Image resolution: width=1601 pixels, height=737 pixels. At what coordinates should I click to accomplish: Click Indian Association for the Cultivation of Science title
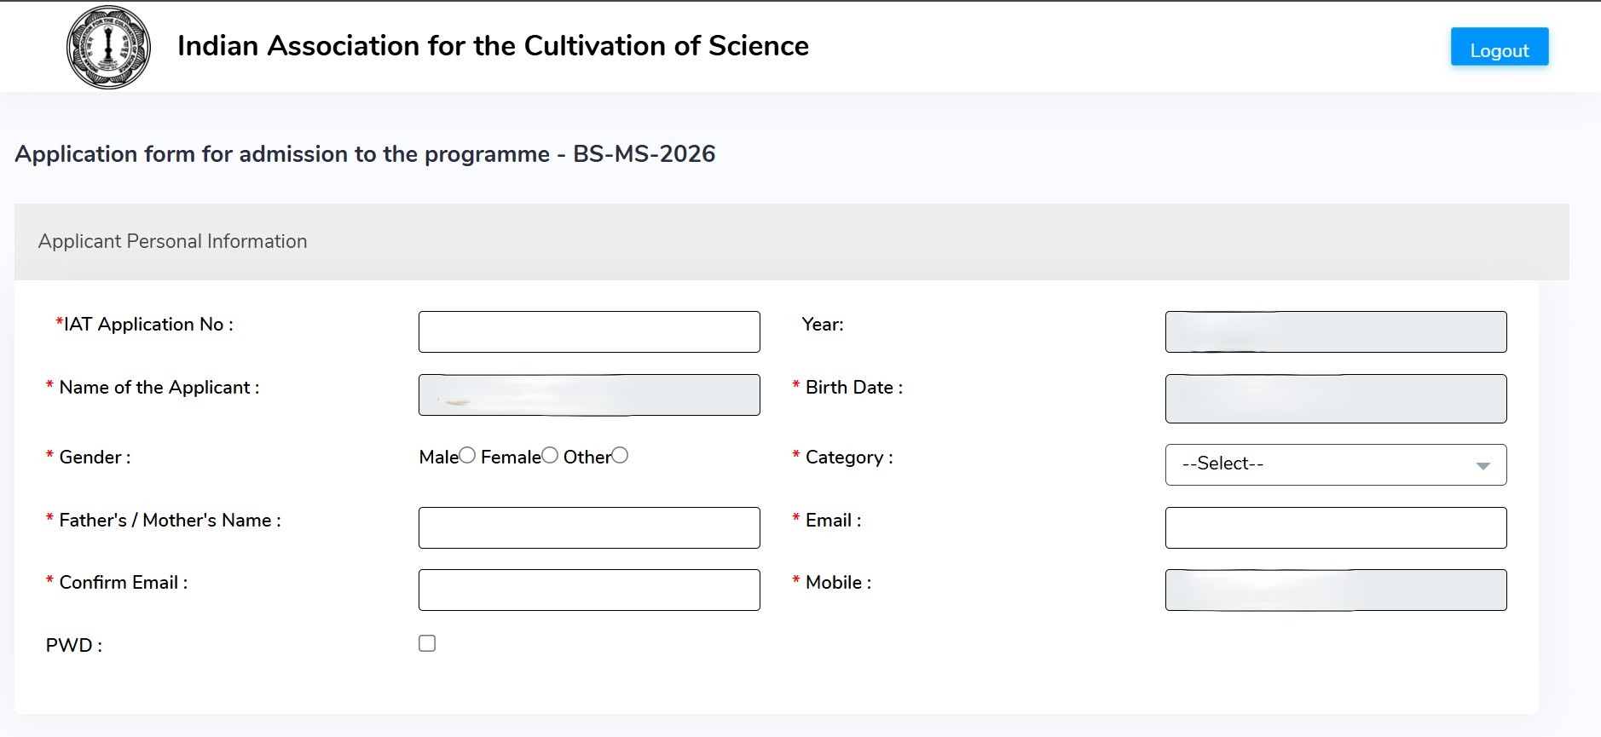pyautogui.click(x=493, y=46)
